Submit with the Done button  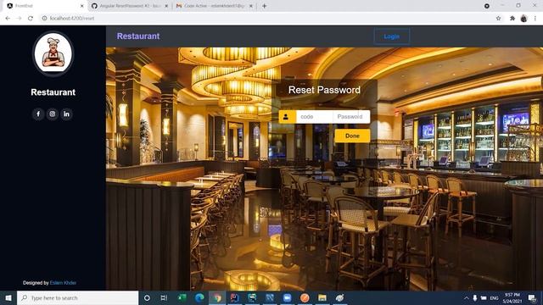coord(352,136)
